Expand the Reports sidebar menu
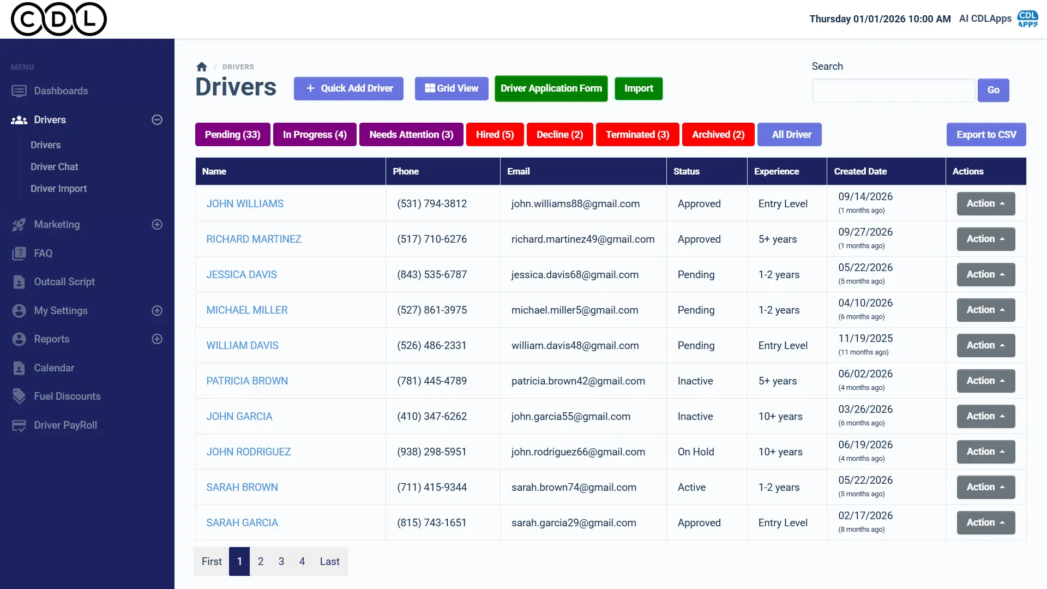 coord(157,339)
